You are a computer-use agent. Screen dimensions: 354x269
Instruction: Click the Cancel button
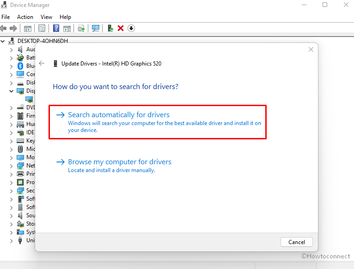pyautogui.click(x=296, y=242)
